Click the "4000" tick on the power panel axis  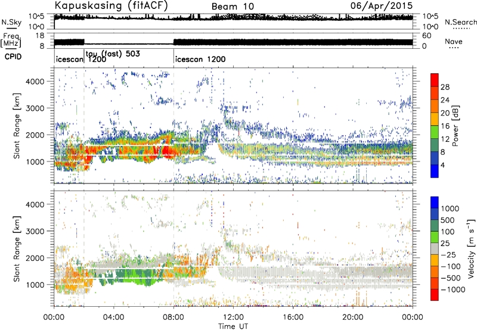click(35, 82)
